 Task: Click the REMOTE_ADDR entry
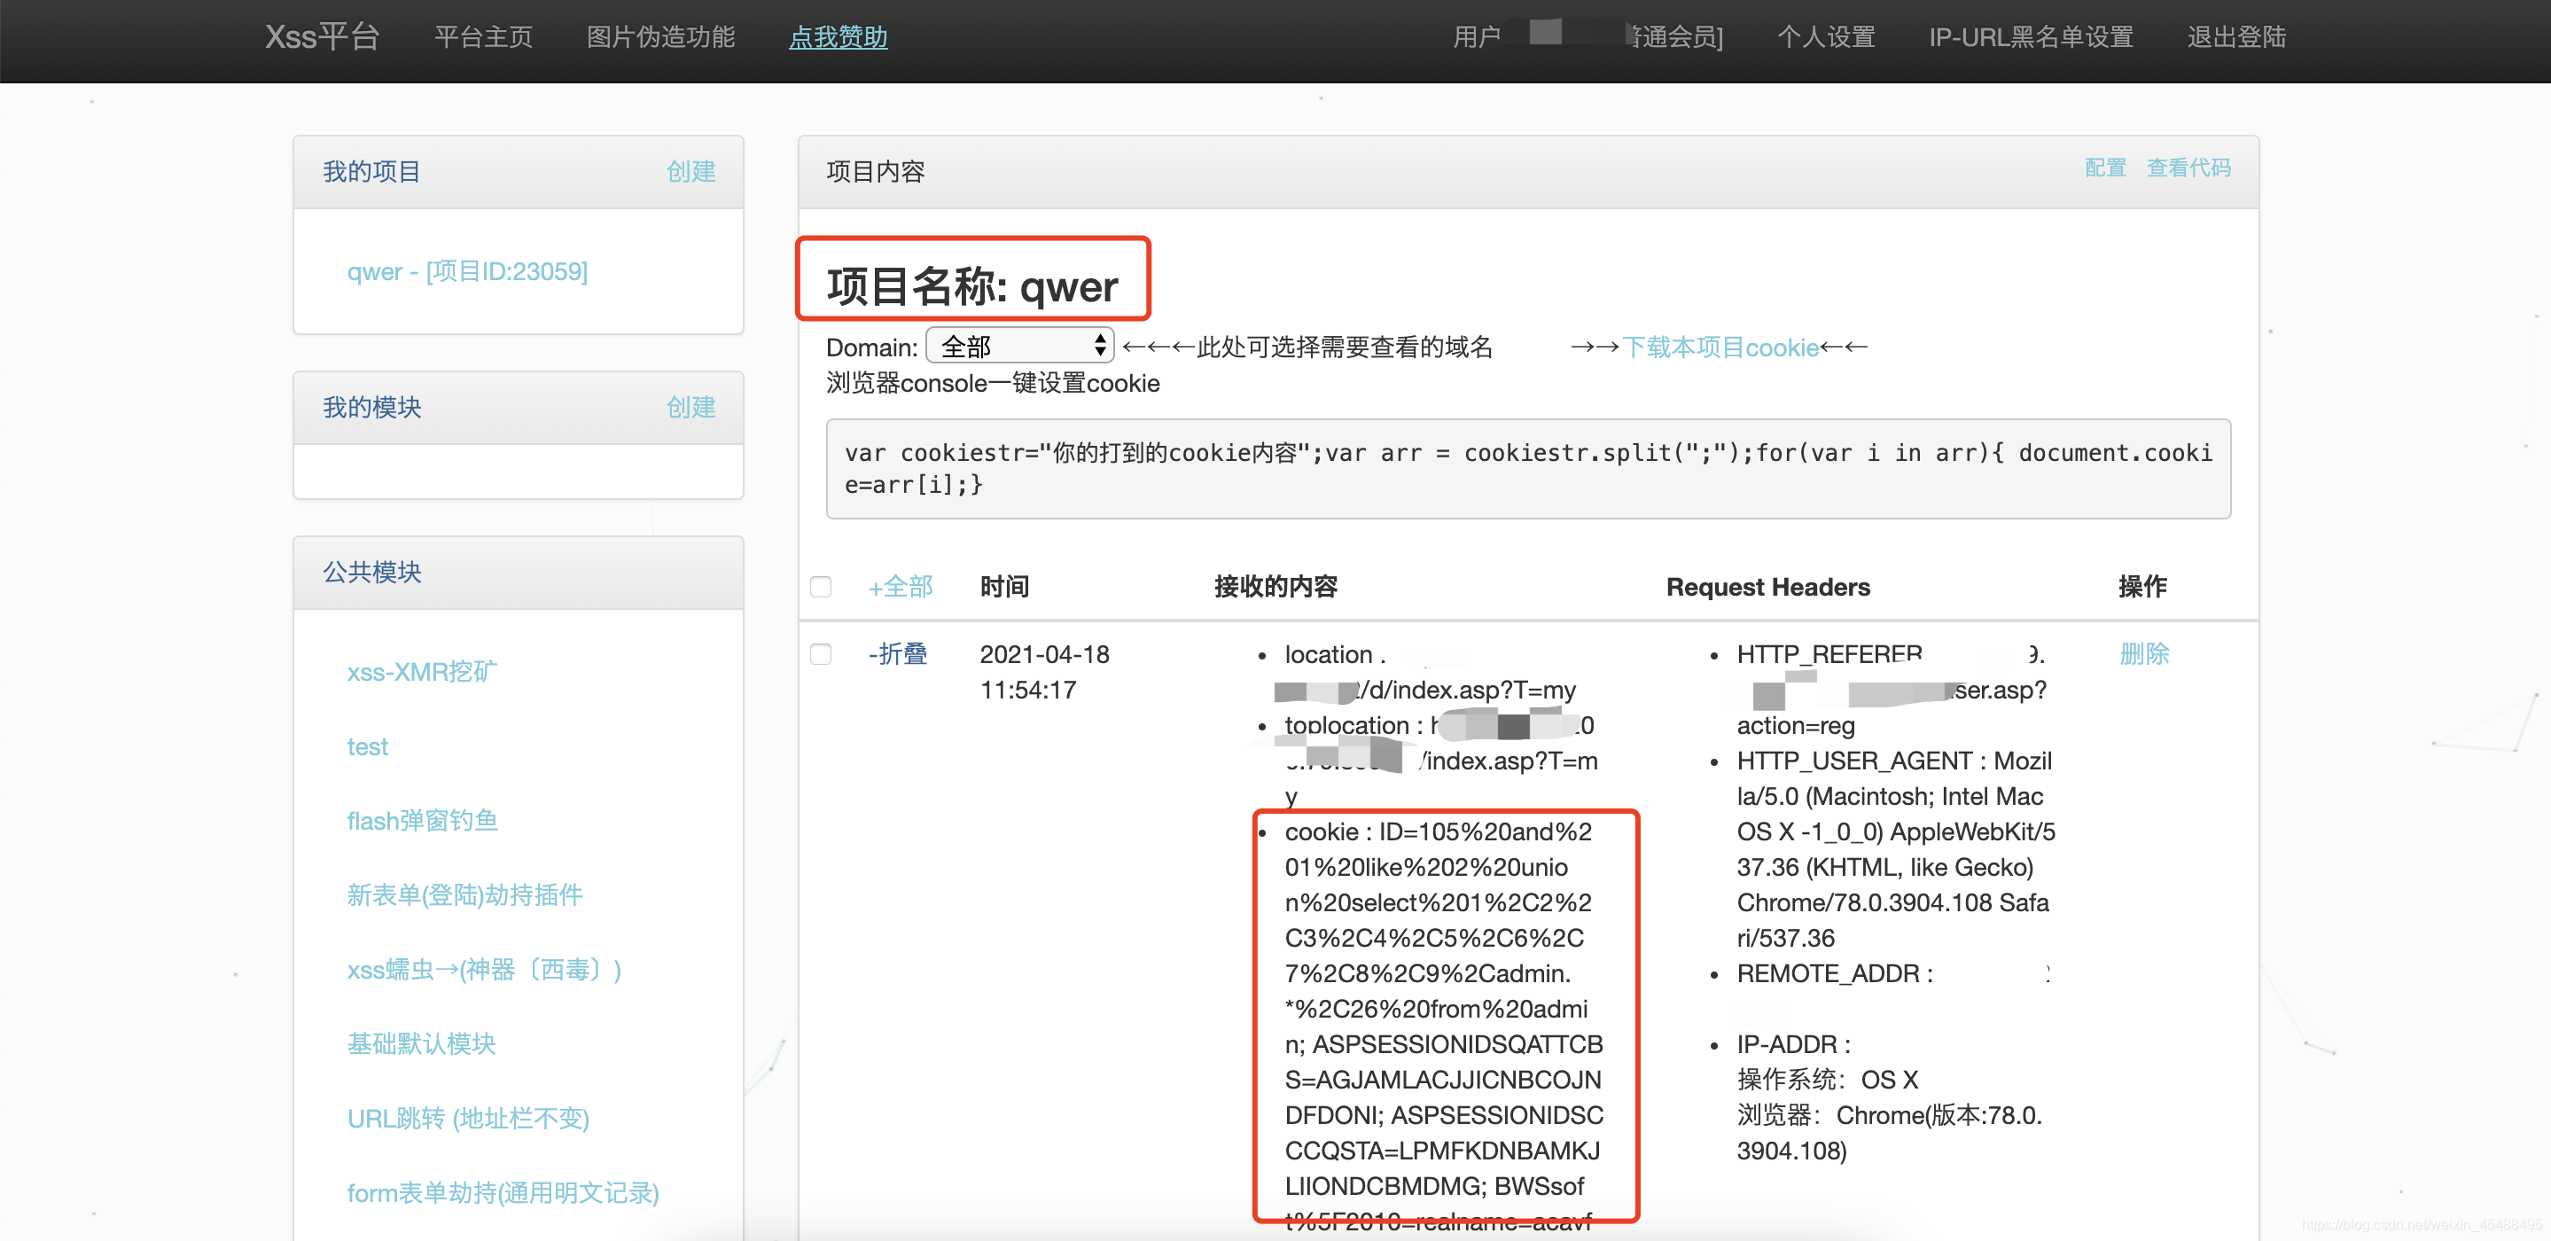1835,973
